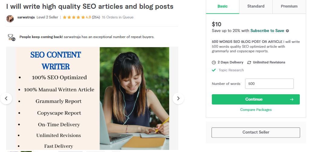Click the delivery clock icon
314x152 pixels.
pyautogui.click(x=214, y=63)
